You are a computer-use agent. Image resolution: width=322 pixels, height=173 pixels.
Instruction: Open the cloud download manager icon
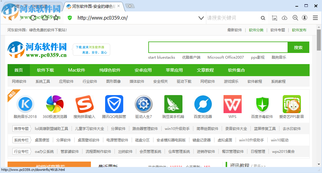coord(285,18)
